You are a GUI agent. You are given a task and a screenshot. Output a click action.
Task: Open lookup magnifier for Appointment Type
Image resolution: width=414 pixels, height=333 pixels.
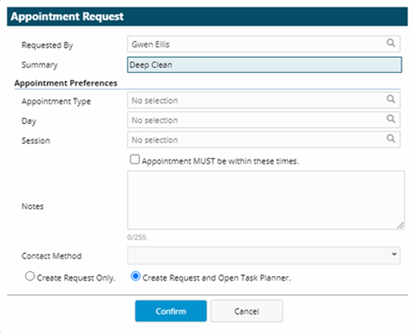[391, 99]
